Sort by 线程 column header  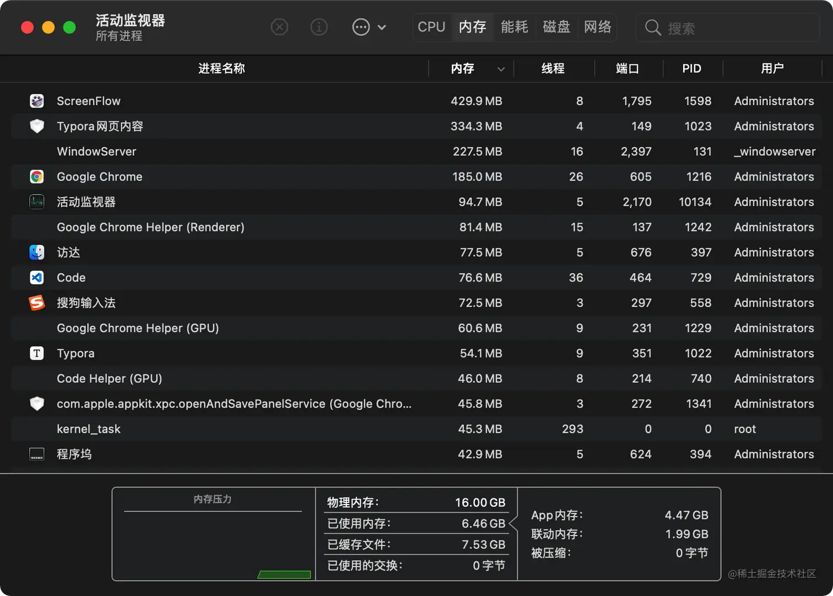553,68
